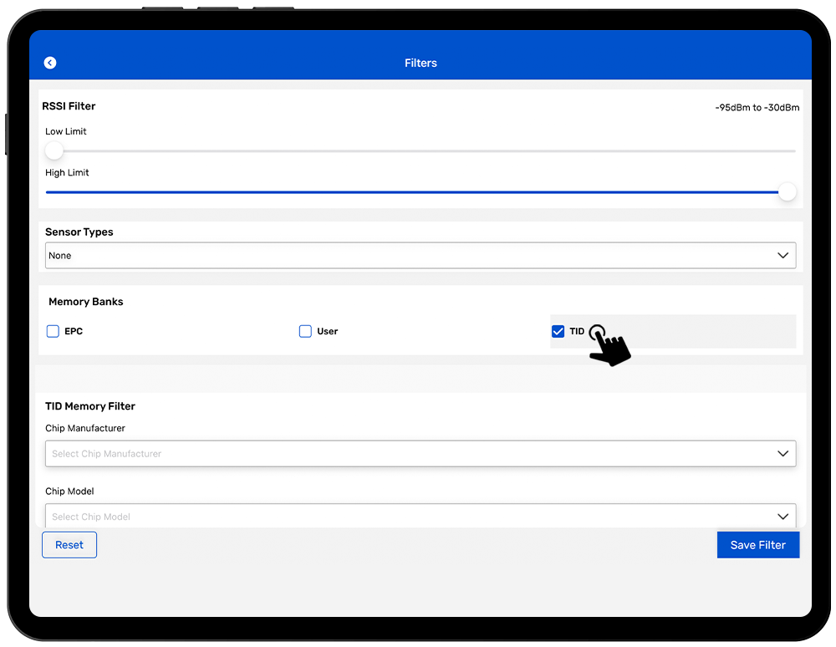836x647 pixels.
Task: Tick the User memory bank checkbox
Action: coord(305,332)
